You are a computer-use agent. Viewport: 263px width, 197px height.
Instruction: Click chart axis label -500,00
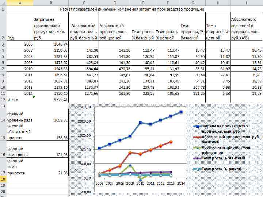click(85, 192)
